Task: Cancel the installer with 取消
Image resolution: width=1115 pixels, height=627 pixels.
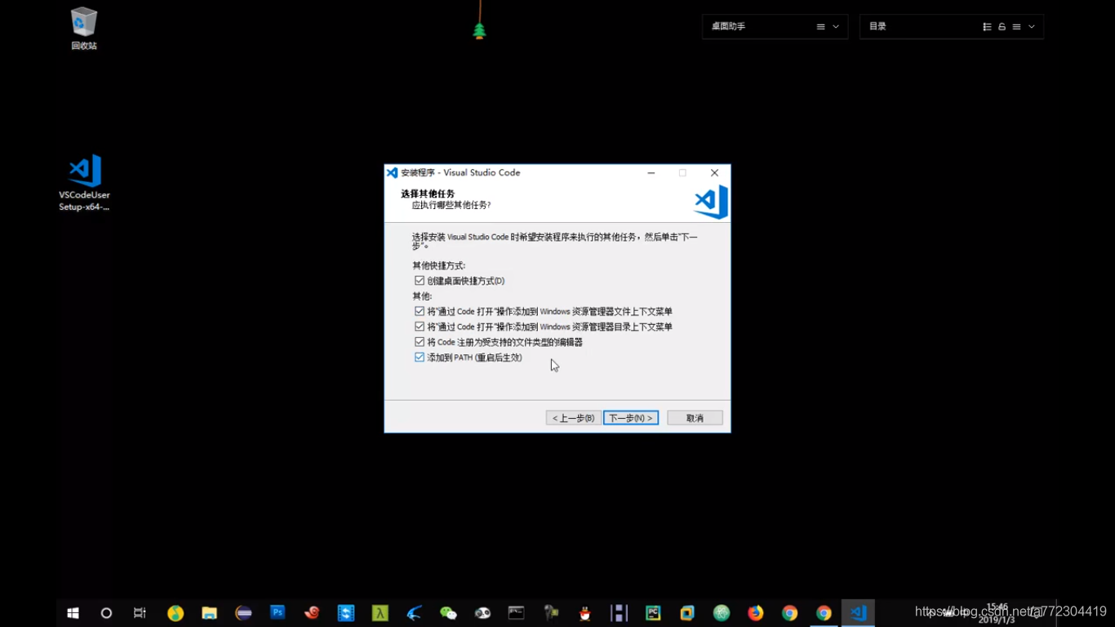Action: (x=695, y=418)
